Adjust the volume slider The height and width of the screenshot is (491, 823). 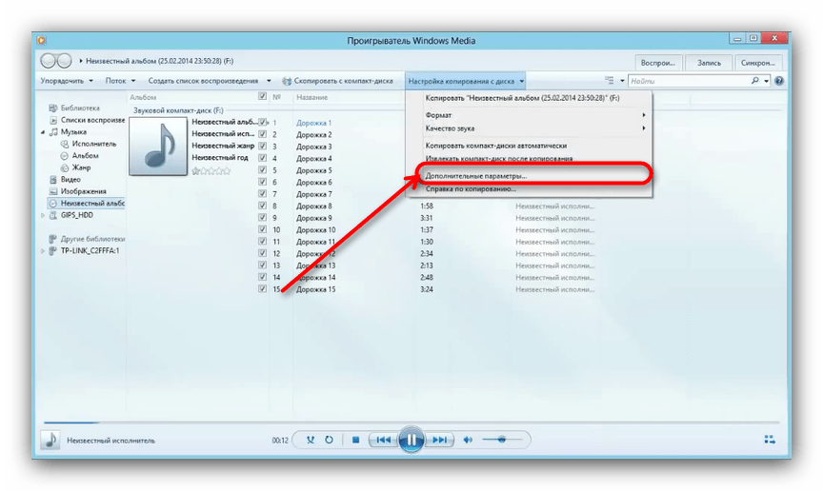(502, 440)
